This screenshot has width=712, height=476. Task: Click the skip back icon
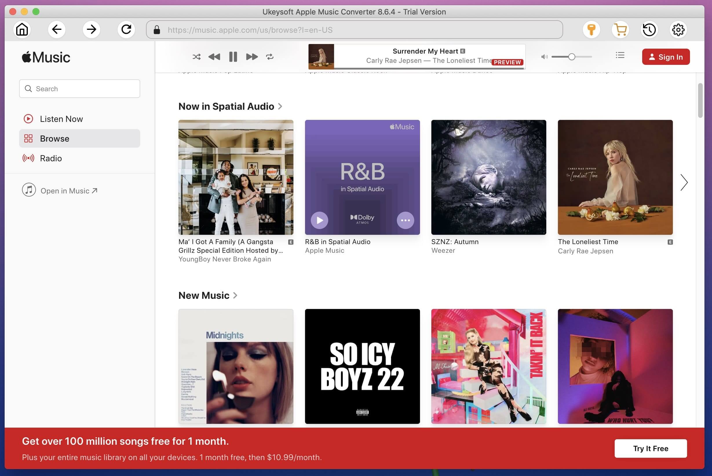click(x=215, y=56)
